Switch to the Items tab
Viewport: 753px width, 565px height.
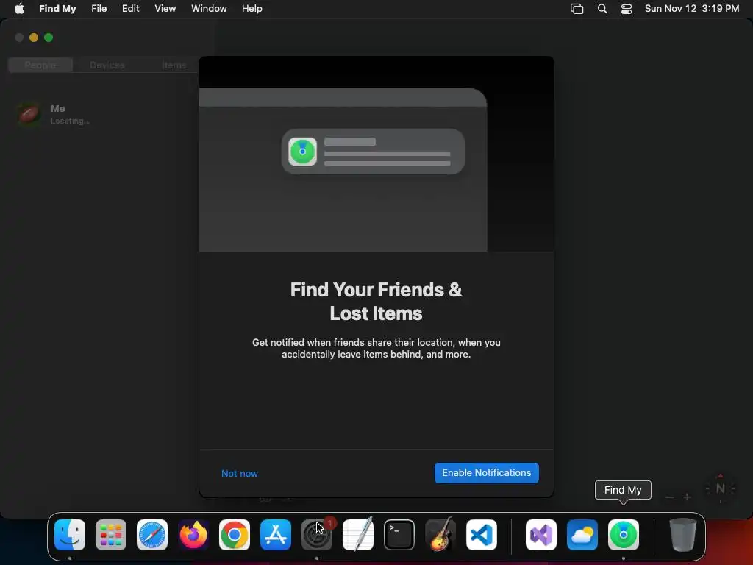(174, 65)
